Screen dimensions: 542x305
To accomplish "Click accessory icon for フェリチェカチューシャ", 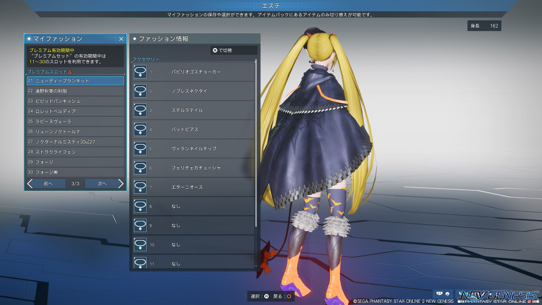I will pos(140,168).
